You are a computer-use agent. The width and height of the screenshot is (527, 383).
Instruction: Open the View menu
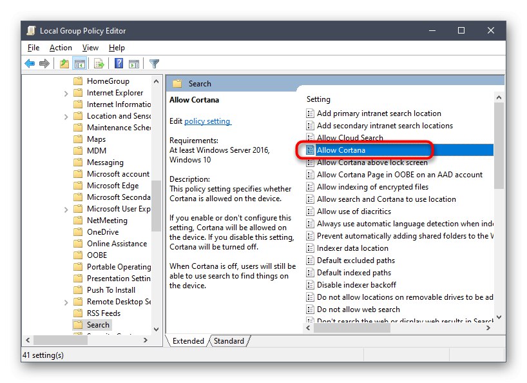click(x=90, y=48)
